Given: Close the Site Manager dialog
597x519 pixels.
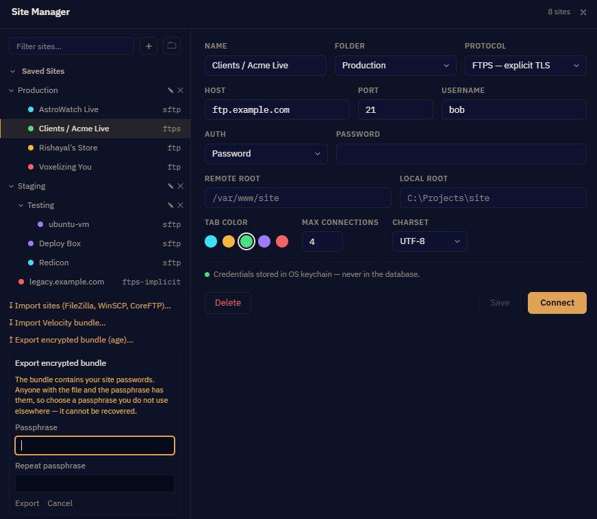Looking at the screenshot, I should click(x=583, y=12).
